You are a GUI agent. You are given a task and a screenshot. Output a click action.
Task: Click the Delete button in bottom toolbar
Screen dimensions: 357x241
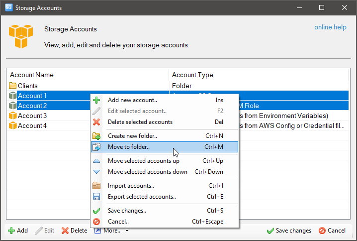(x=74, y=231)
